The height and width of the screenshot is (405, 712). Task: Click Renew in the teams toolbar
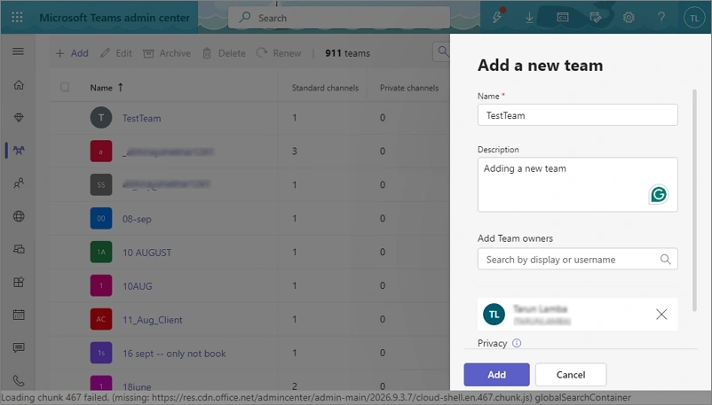(279, 53)
